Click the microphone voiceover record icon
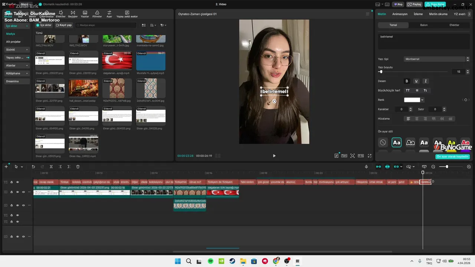 366,167
